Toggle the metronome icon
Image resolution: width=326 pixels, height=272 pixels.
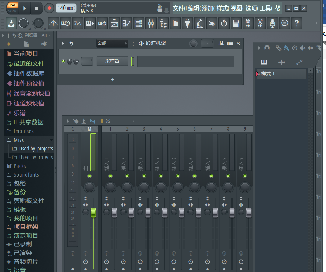point(53,23)
